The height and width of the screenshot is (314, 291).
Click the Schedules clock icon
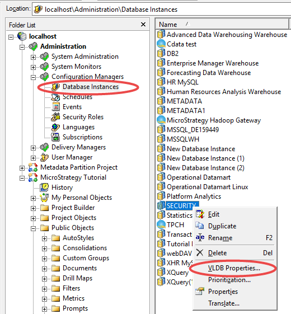(55, 97)
